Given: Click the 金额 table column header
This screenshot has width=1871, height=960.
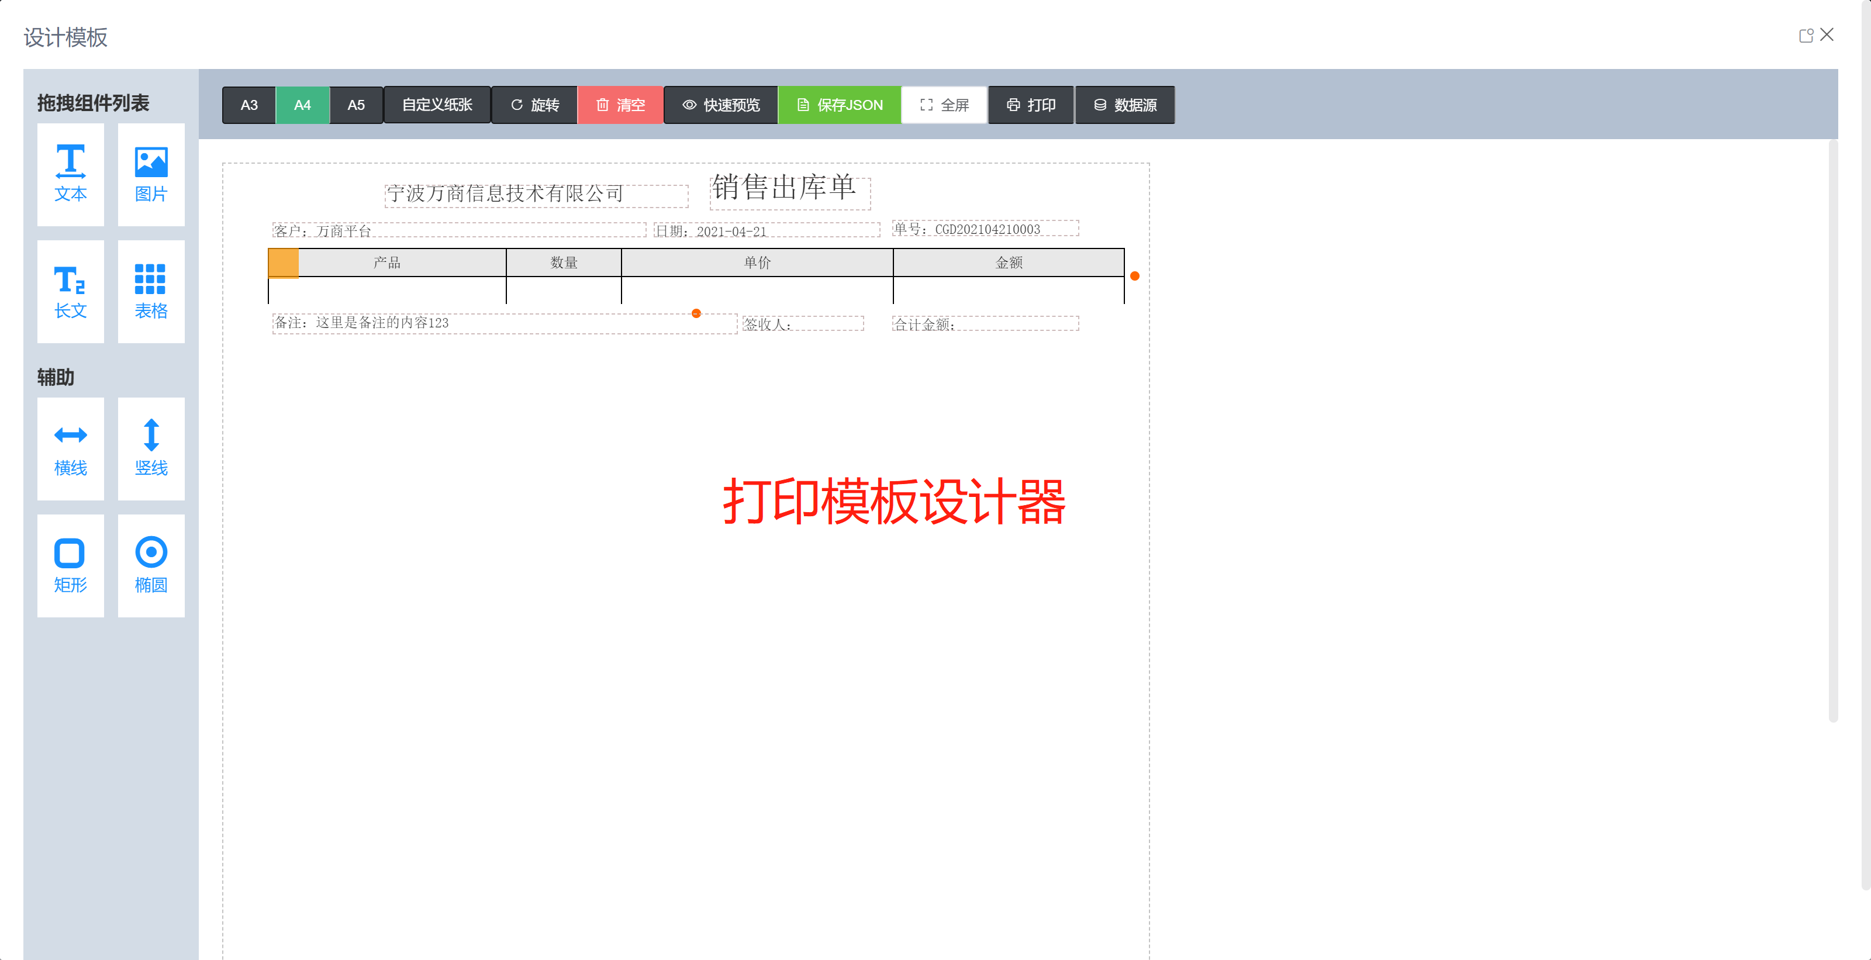Looking at the screenshot, I should [x=1009, y=262].
